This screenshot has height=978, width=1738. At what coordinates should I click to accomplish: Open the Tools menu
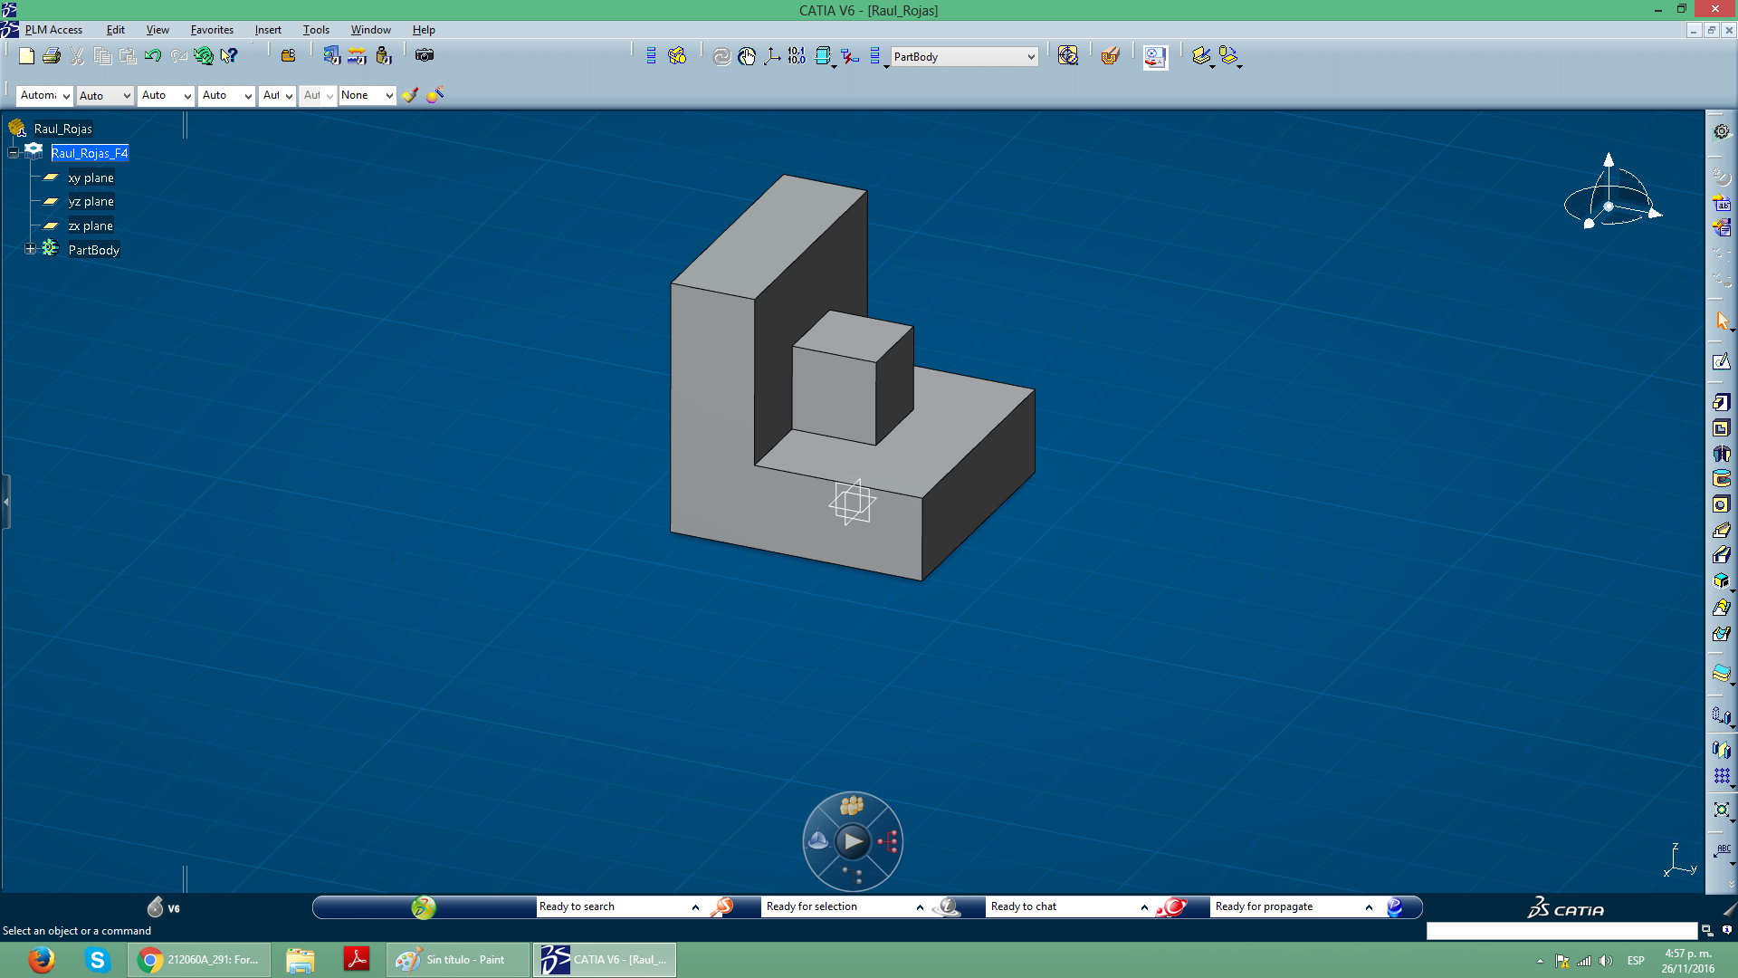316,30
